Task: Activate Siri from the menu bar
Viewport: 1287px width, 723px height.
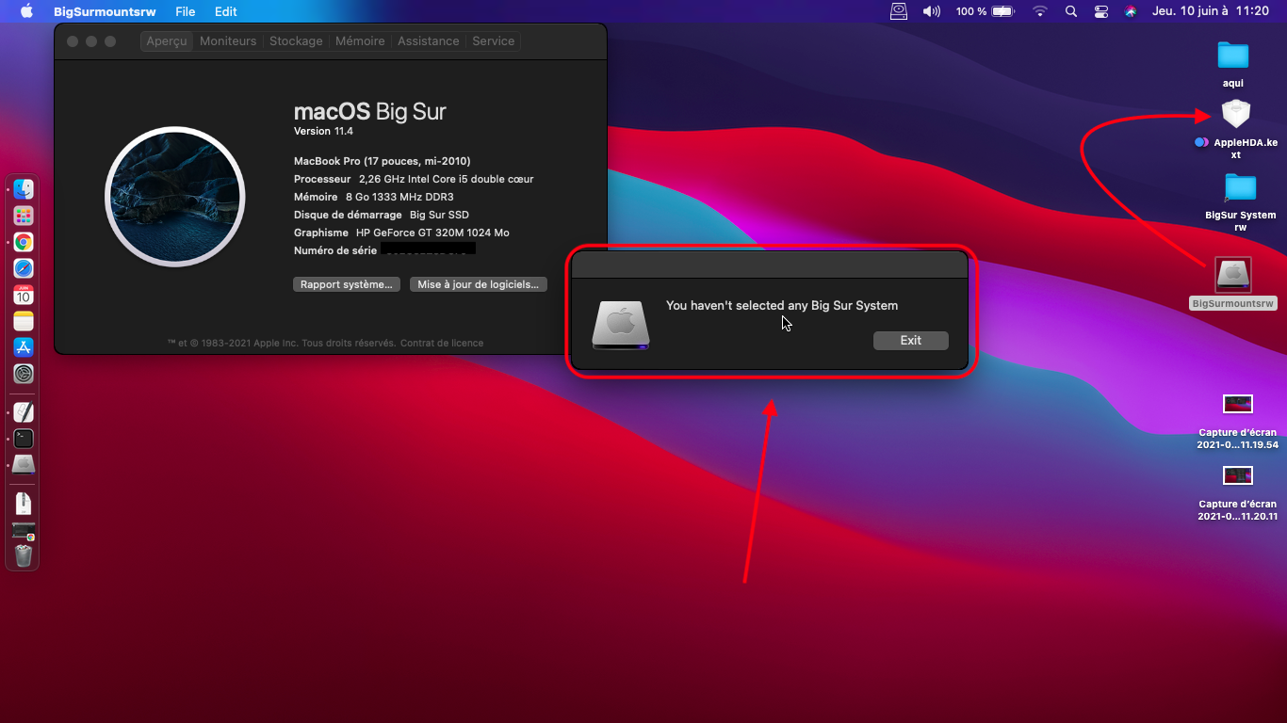Action: (1131, 11)
